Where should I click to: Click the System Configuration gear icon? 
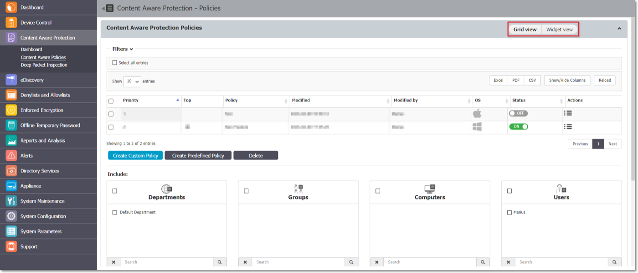tap(11, 216)
